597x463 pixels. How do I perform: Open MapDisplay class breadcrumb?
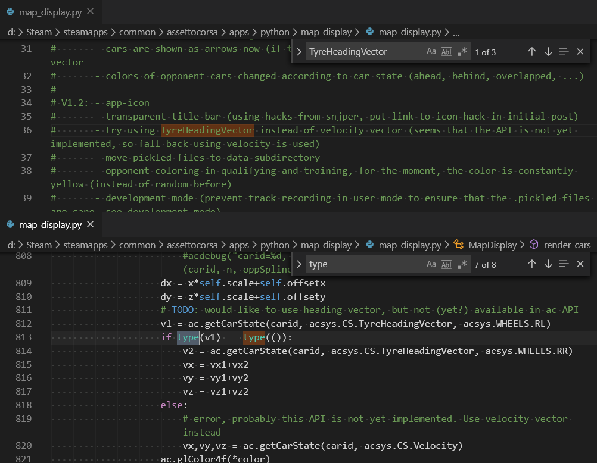(x=493, y=245)
